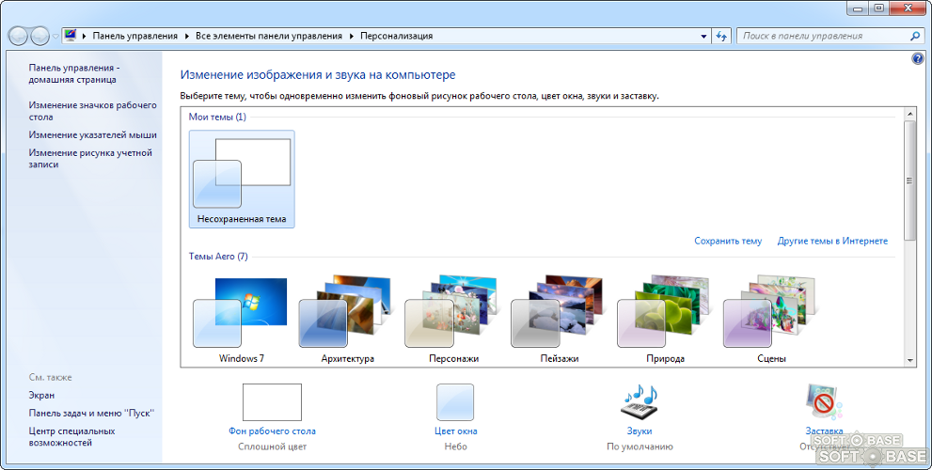Select the 'Персонажи' theme
The image size is (932, 470).
click(453, 319)
